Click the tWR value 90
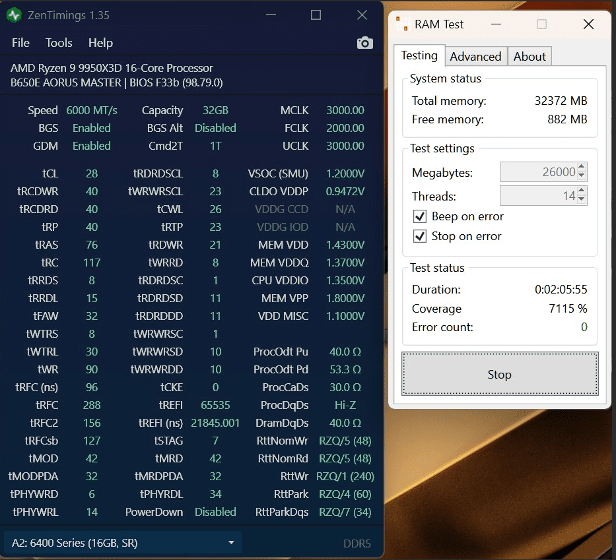 [92, 369]
